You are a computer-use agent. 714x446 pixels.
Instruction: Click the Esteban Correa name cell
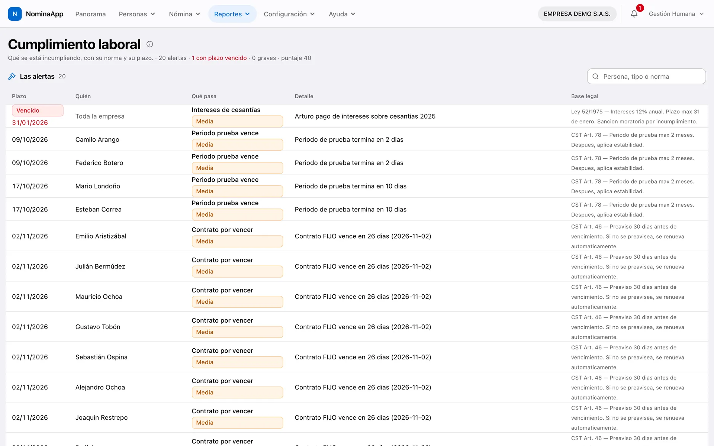click(98, 209)
